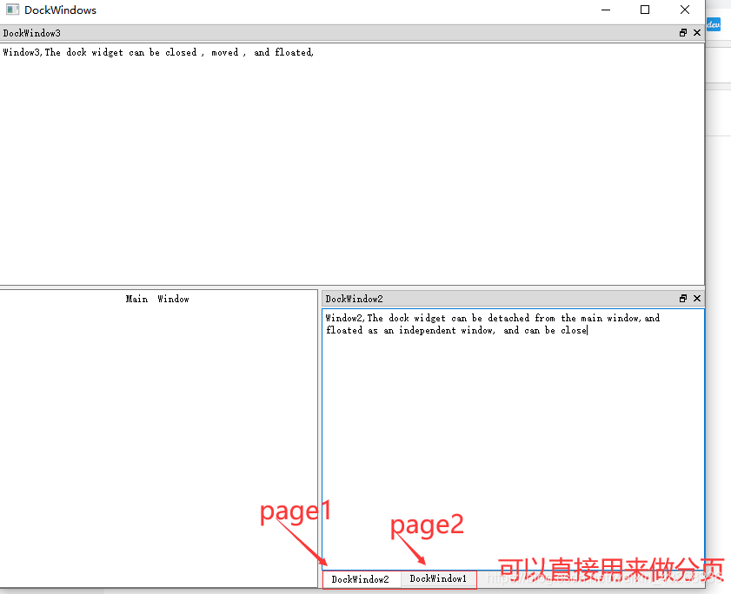Click the 'Main Window' label text
Screen dimensions: 731x594
tap(157, 299)
